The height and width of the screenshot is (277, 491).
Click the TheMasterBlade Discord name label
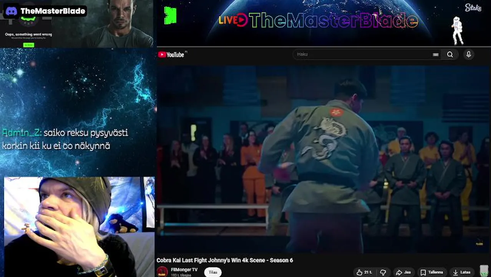(53, 11)
